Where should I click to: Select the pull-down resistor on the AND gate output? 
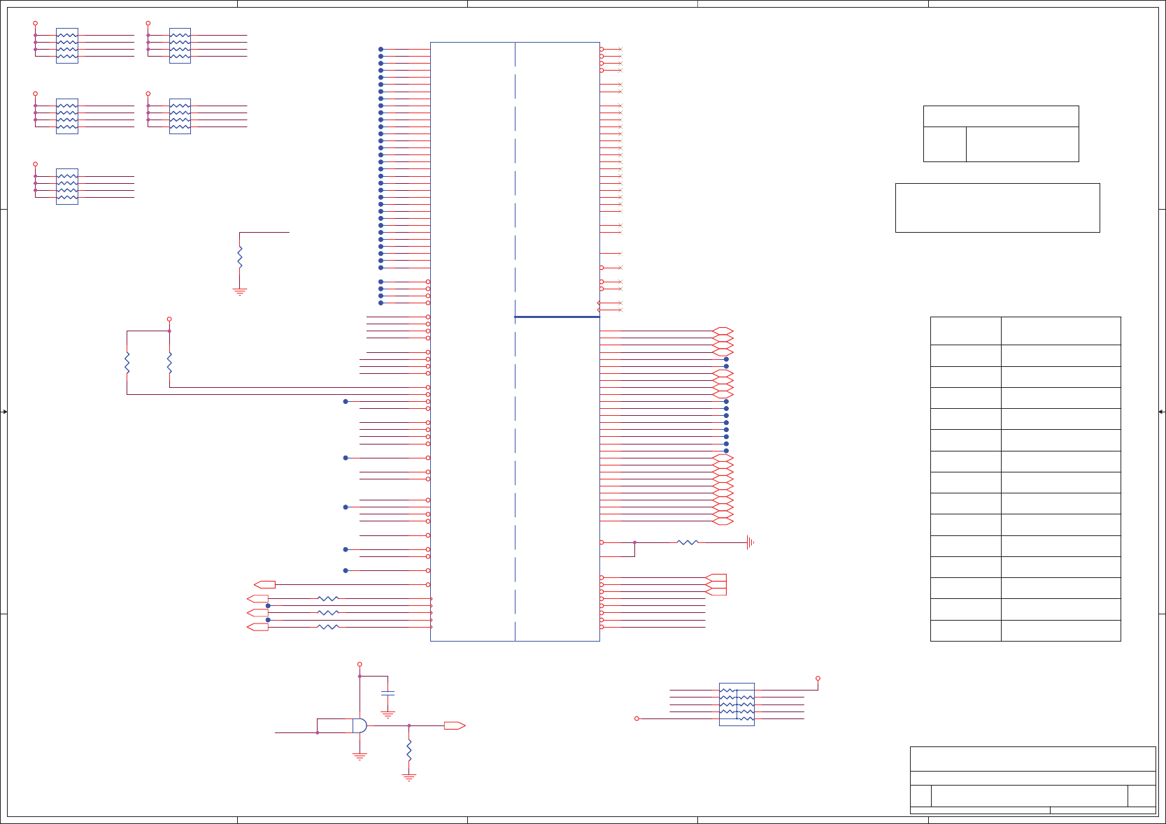tap(409, 751)
